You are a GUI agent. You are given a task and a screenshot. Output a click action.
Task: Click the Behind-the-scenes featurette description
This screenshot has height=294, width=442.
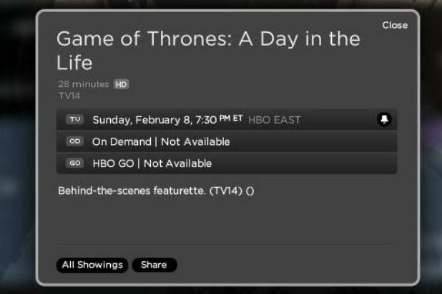tap(132, 191)
